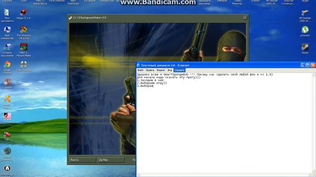Image resolution: width=316 pixels, height=177 pixels.
Task: Open the Формат menu in Notepad
Action: tap(160, 70)
